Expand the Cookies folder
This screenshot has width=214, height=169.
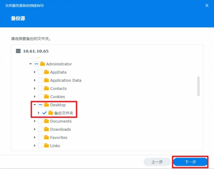(x=35, y=97)
